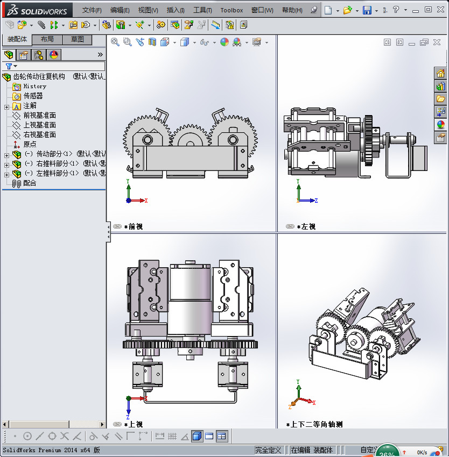This screenshot has height=457, width=449.
Task: Expand the 右推料部分<1> subassembly node
Action: click(6, 165)
